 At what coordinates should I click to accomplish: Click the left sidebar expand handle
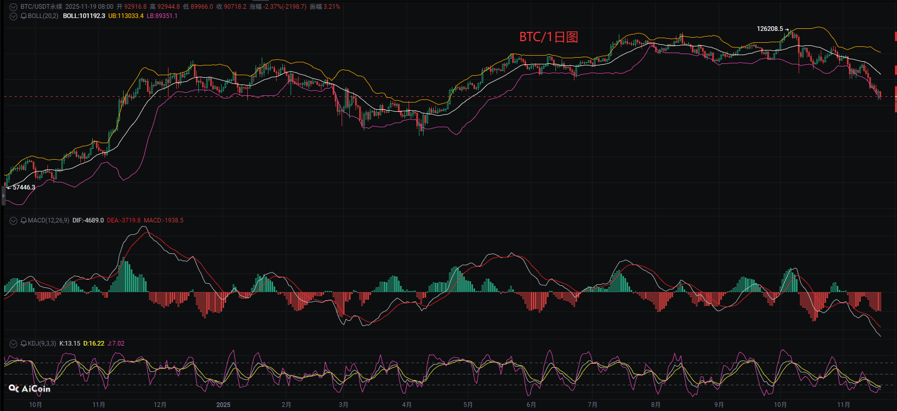(x=3, y=196)
